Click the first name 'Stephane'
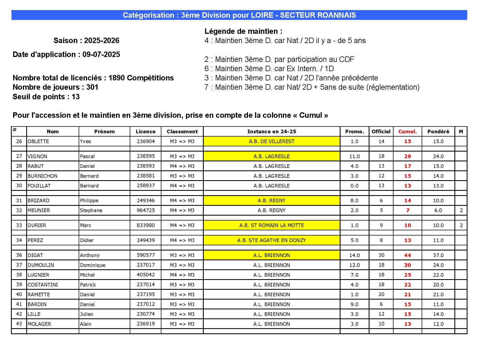Screen dimensions: 479x338 pos(91,210)
